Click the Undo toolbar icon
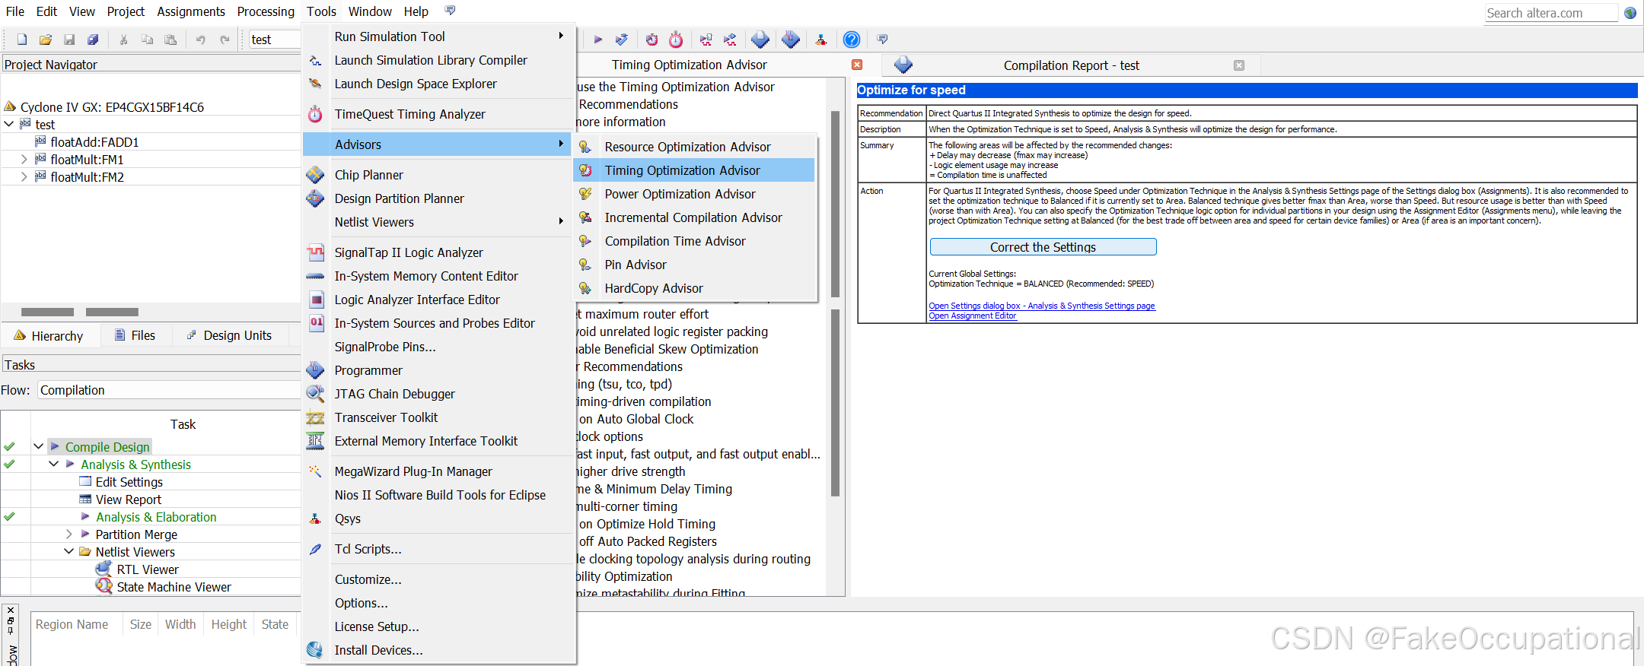Screen dimensions: 1644x666 201,40
